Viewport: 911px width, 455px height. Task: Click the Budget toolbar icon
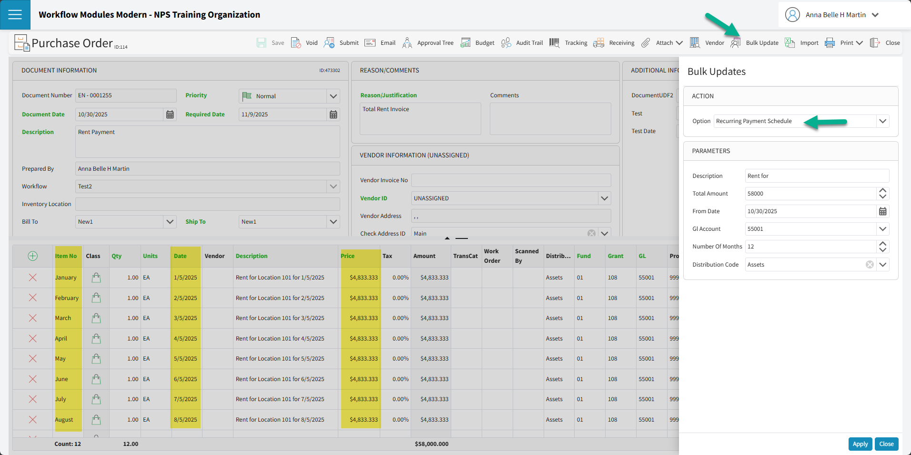tap(466, 43)
